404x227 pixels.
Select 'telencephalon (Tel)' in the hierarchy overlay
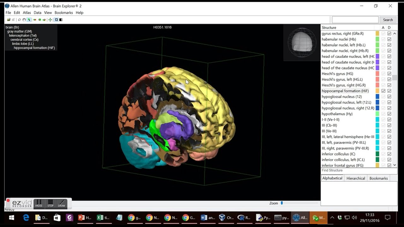[23, 36]
